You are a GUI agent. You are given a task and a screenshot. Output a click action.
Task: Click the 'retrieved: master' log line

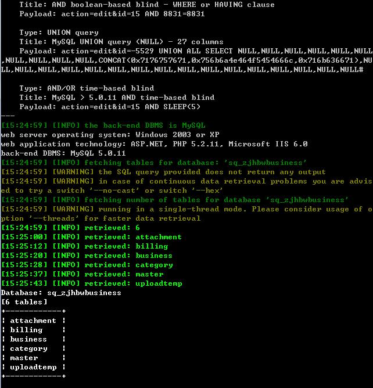(x=82, y=274)
